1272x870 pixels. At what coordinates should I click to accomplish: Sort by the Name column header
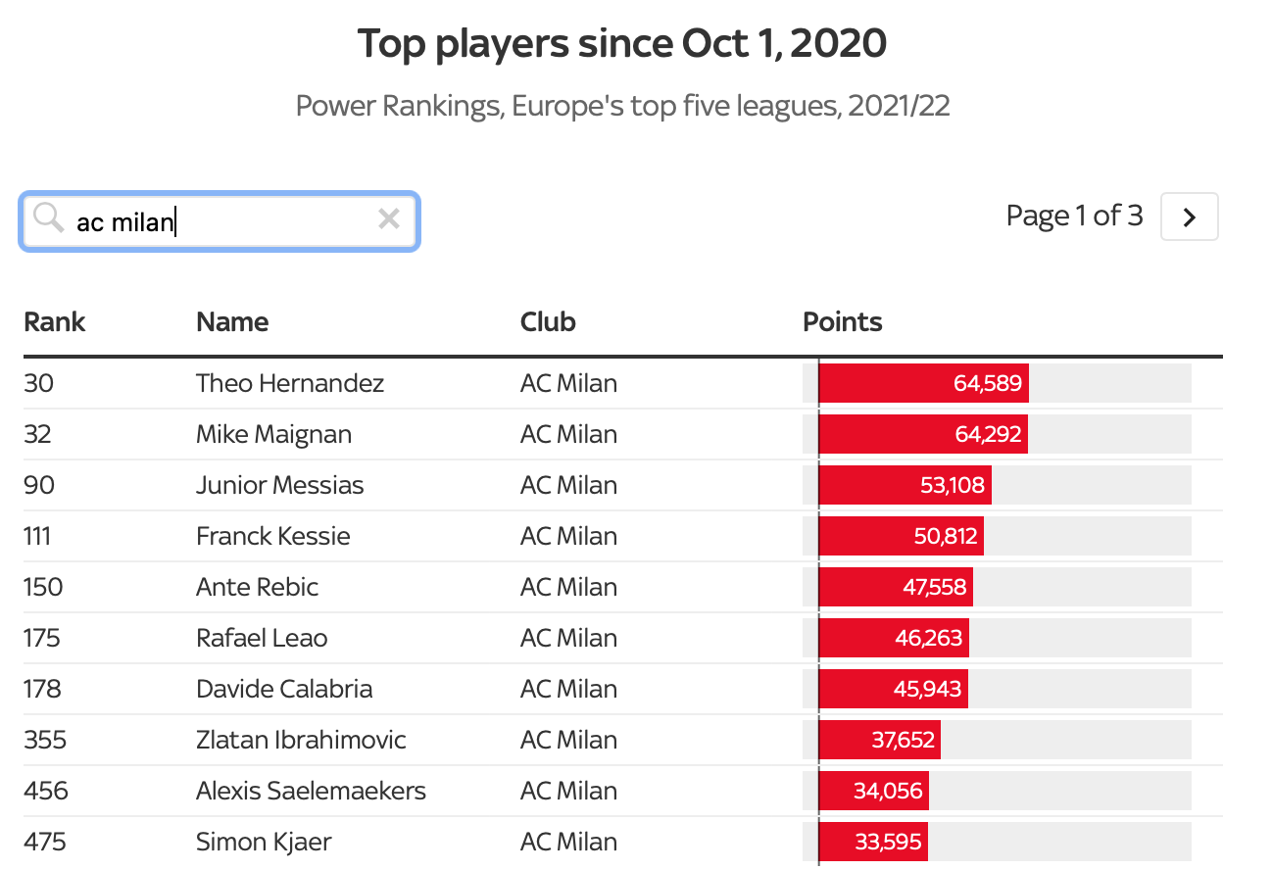(x=232, y=321)
